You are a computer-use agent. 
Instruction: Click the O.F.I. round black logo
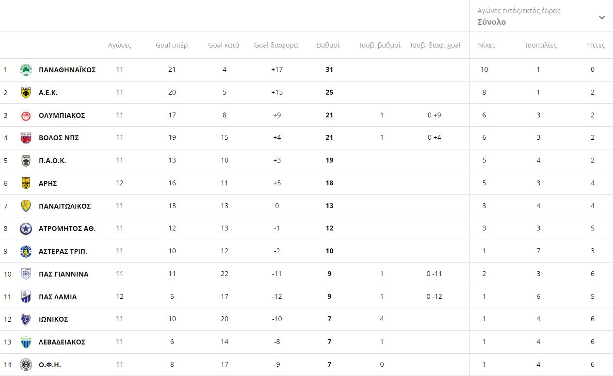click(x=26, y=365)
